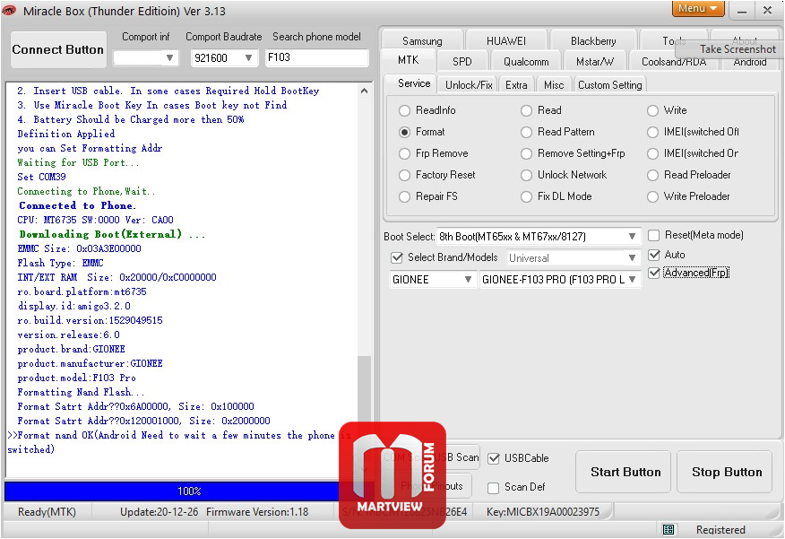
Task: Select the Read Pattern option
Action: tap(526, 132)
